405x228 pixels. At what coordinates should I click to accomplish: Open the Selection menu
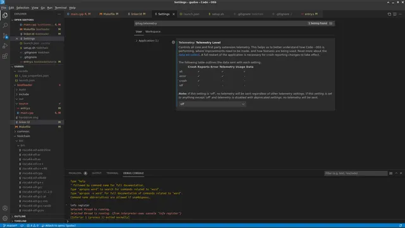(23, 8)
